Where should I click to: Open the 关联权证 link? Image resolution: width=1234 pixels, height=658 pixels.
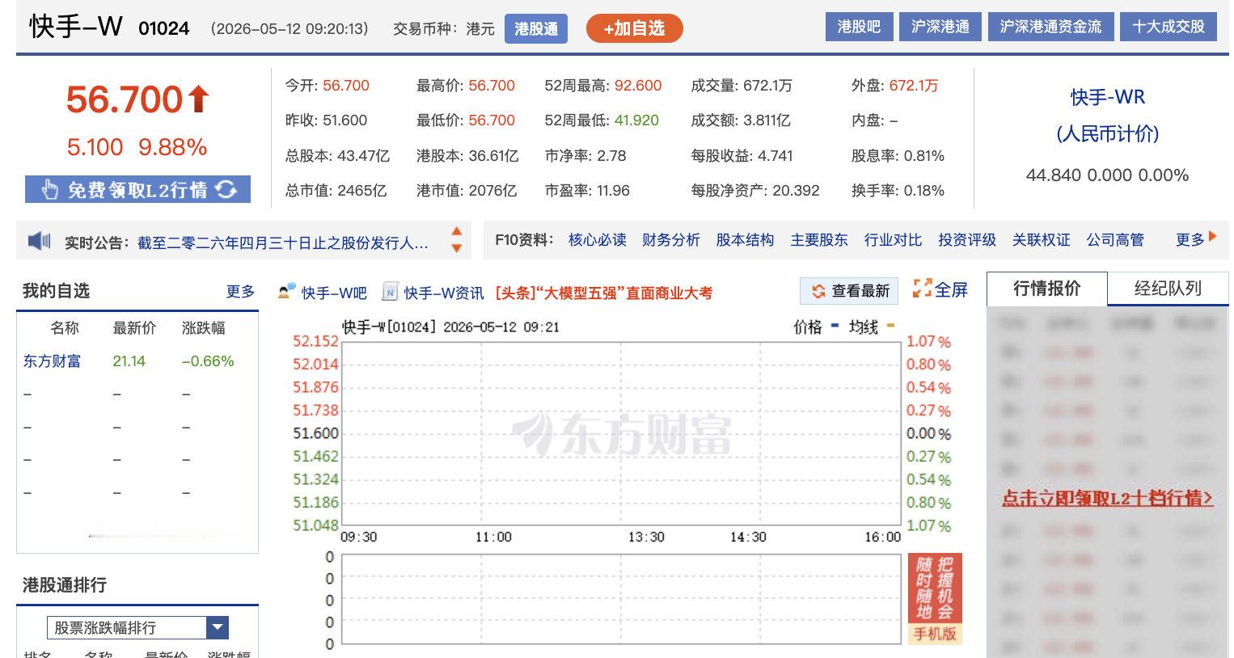point(1041,240)
